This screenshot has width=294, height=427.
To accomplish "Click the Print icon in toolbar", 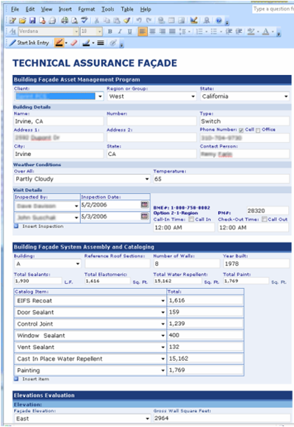I will click(x=65, y=21).
